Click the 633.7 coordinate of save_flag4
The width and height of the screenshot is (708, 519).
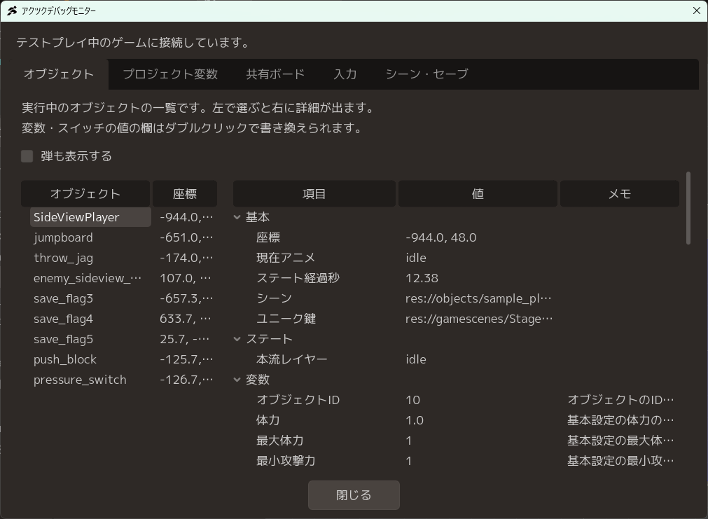point(185,319)
